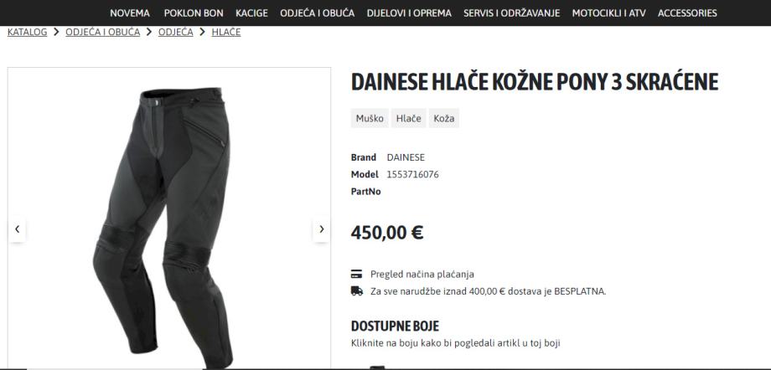Select the Koža tag

[444, 118]
